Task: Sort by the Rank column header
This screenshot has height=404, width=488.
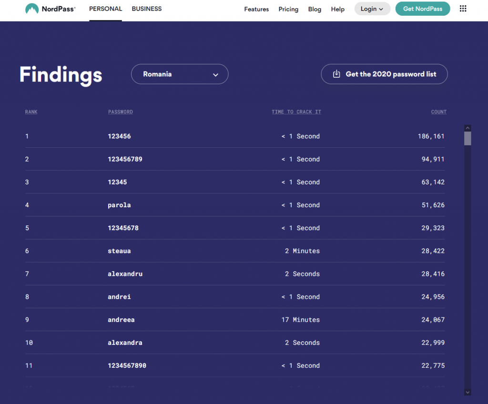Action: pyautogui.click(x=31, y=112)
